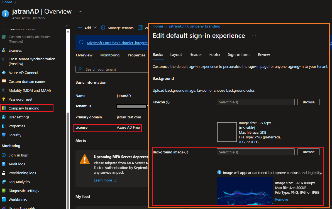
Task: Click Custom domain names icon
Action: (x=4, y=81)
